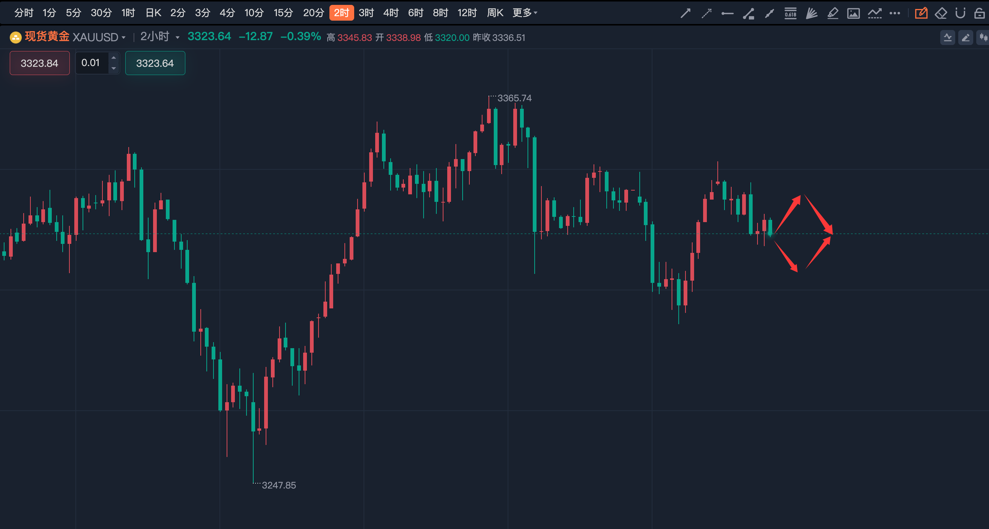Select the eraser tool in toolbar
Screen dimensions: 989x529
coord(941,14)
